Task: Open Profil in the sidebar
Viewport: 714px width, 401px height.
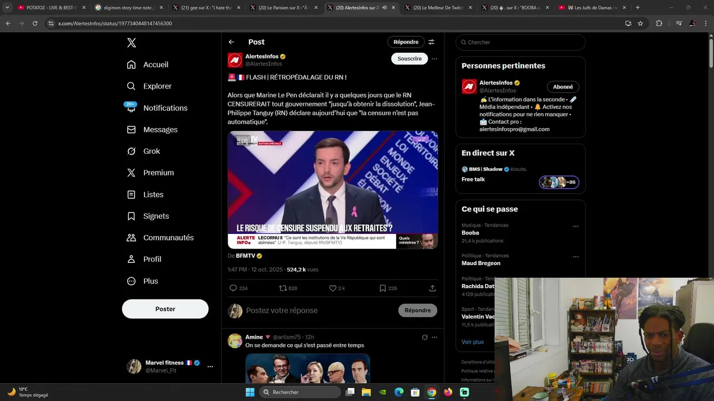Action: (x=144, y=260)
